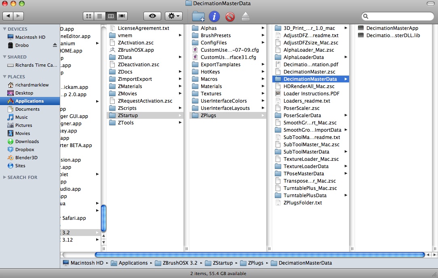
Task: Select DecimationMaster.zsc file
Action: 311,72
